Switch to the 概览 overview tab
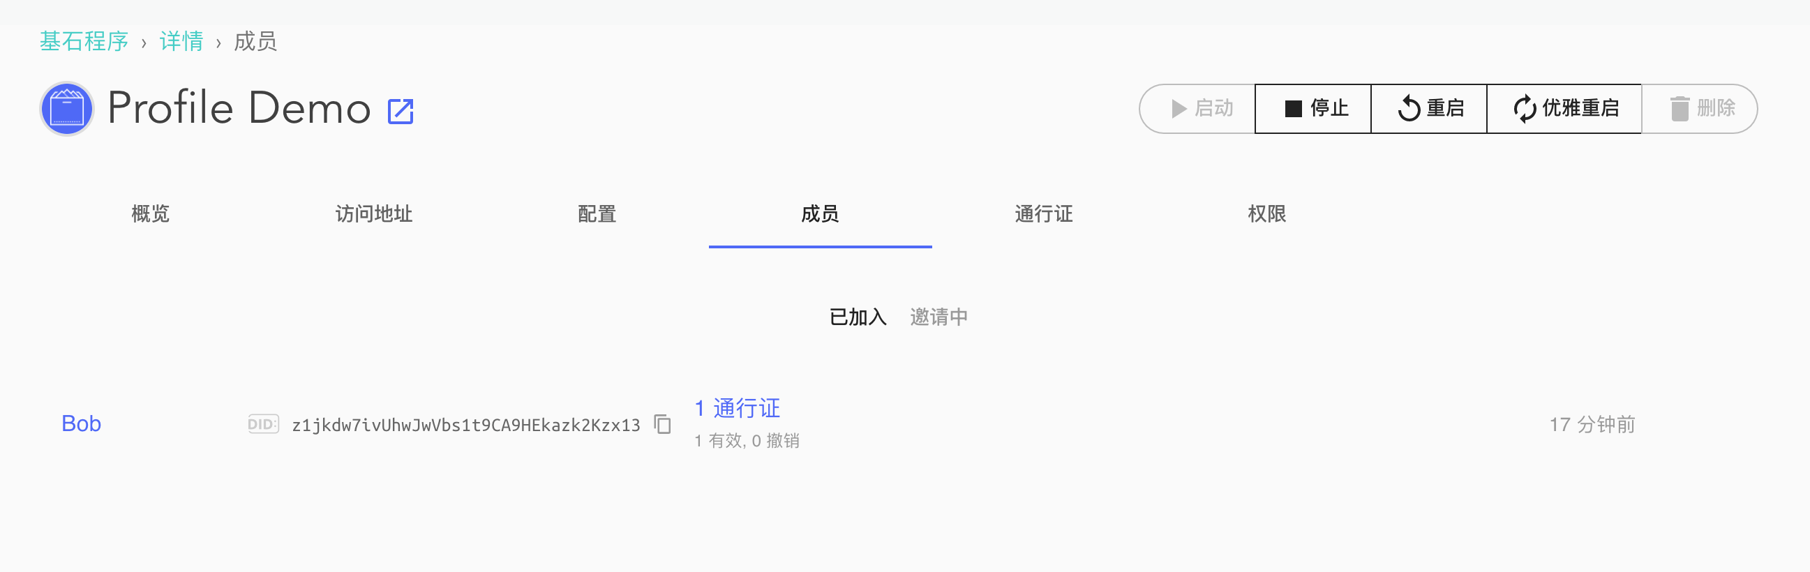The height and width of the screenshot is (572, 1810). point(150,213)
